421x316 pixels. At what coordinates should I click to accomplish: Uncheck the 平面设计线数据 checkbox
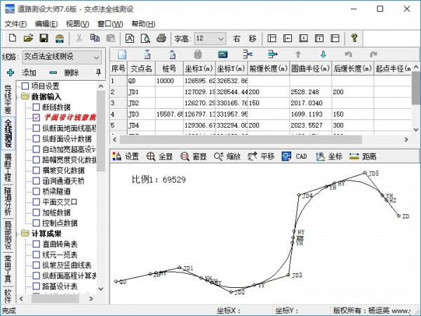point(36,118)
